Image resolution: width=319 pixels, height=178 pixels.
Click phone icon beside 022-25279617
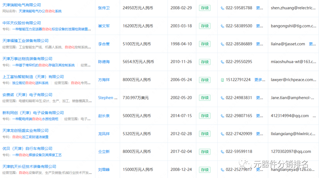tap(222, 170)
